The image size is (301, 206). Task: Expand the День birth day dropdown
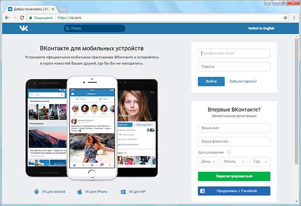[208, 161]
